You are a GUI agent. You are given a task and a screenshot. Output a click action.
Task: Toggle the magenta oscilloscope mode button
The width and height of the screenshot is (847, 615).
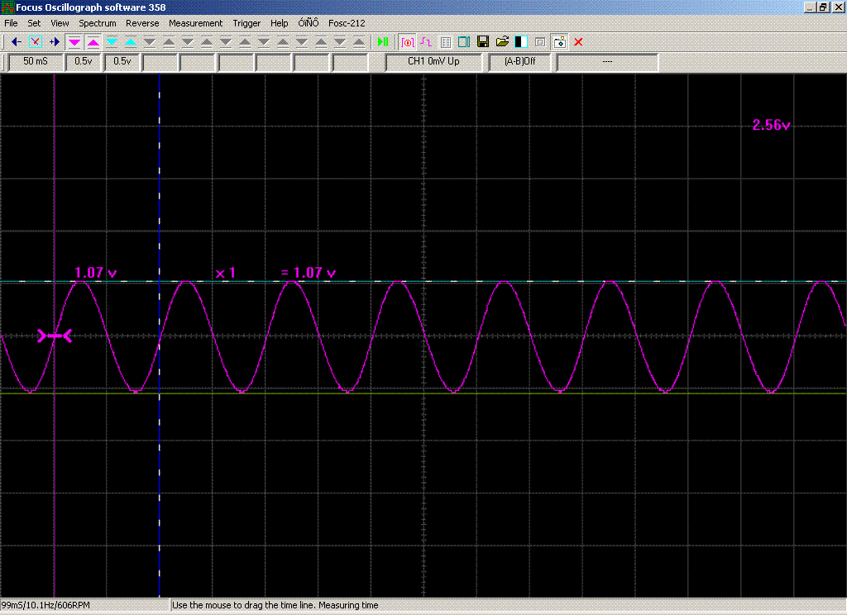(x=407, y=41)
